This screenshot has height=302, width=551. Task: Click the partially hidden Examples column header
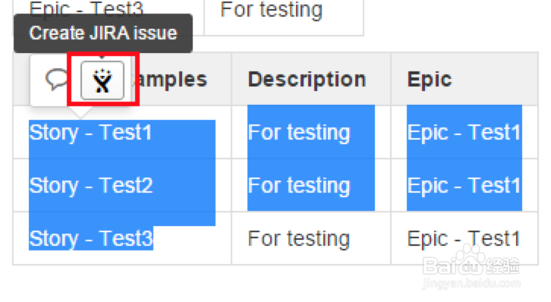pyautogui.click(x=171, y=80)
